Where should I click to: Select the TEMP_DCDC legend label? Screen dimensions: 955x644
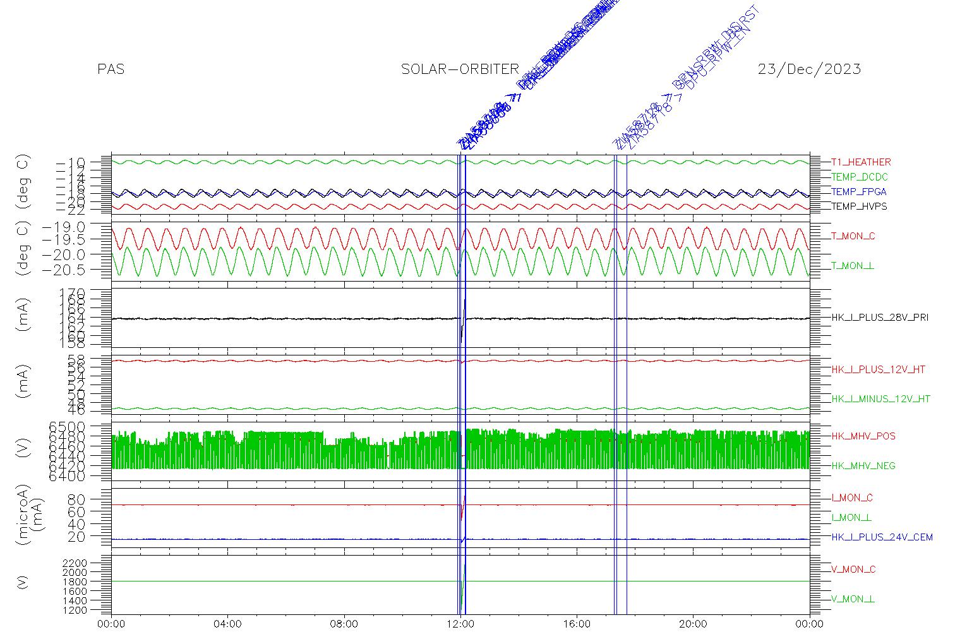(859, 177)
